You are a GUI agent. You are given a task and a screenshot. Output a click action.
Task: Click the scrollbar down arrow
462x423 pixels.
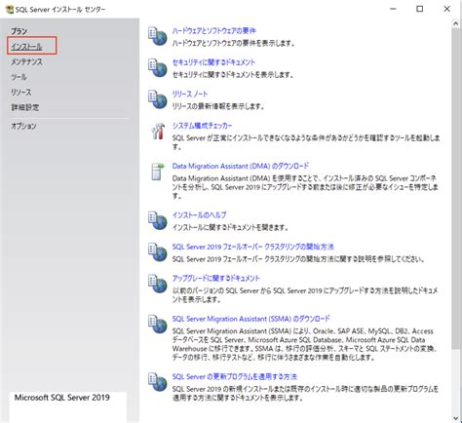point(456,418)
